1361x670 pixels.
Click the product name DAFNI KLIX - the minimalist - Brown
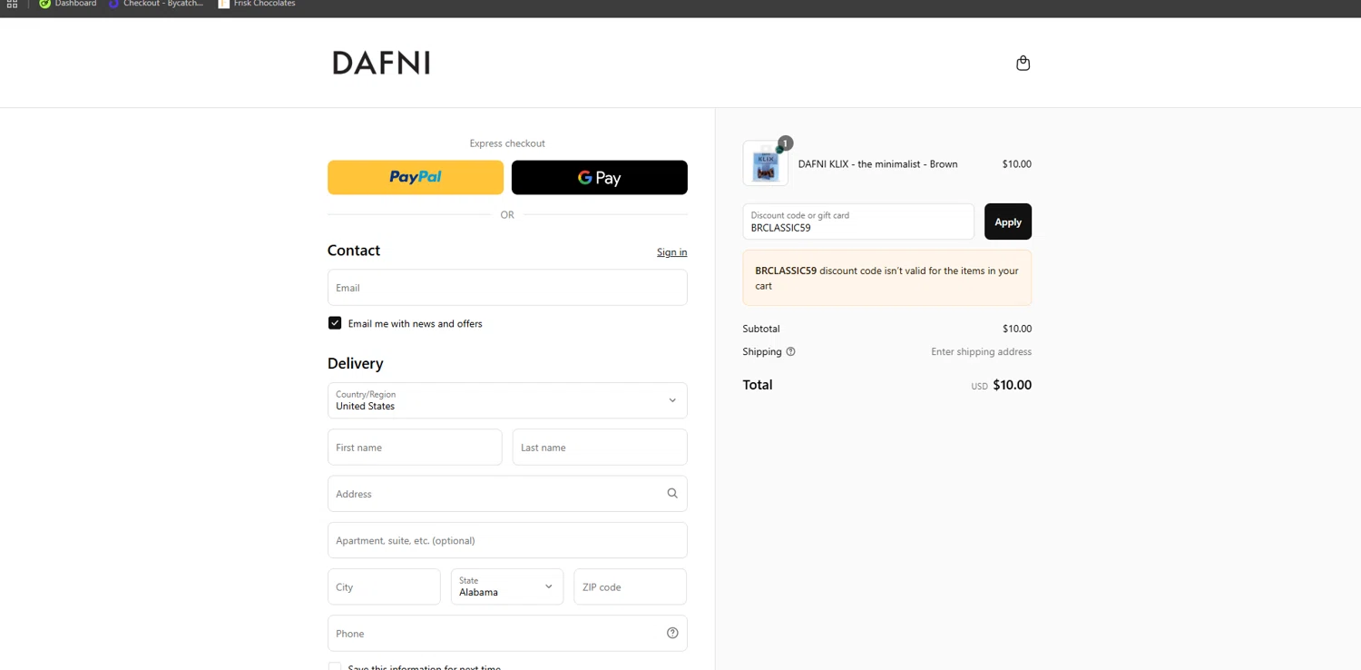click(877, 164)
